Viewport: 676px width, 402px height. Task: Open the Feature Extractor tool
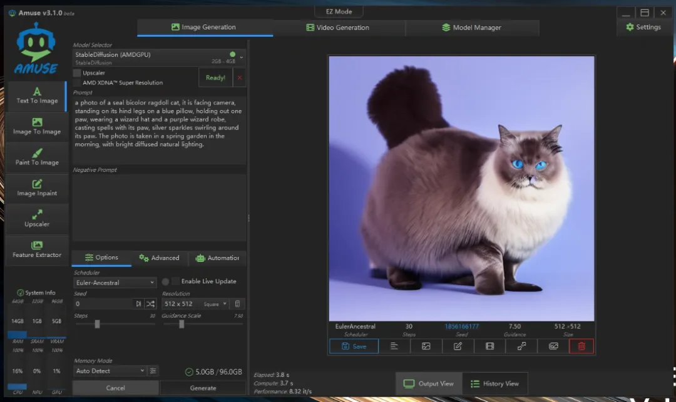[37, 249]
